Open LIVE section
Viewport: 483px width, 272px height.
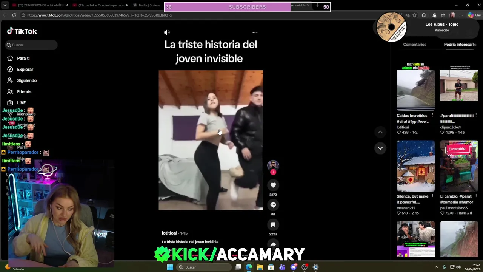click(x=21, y=103)
